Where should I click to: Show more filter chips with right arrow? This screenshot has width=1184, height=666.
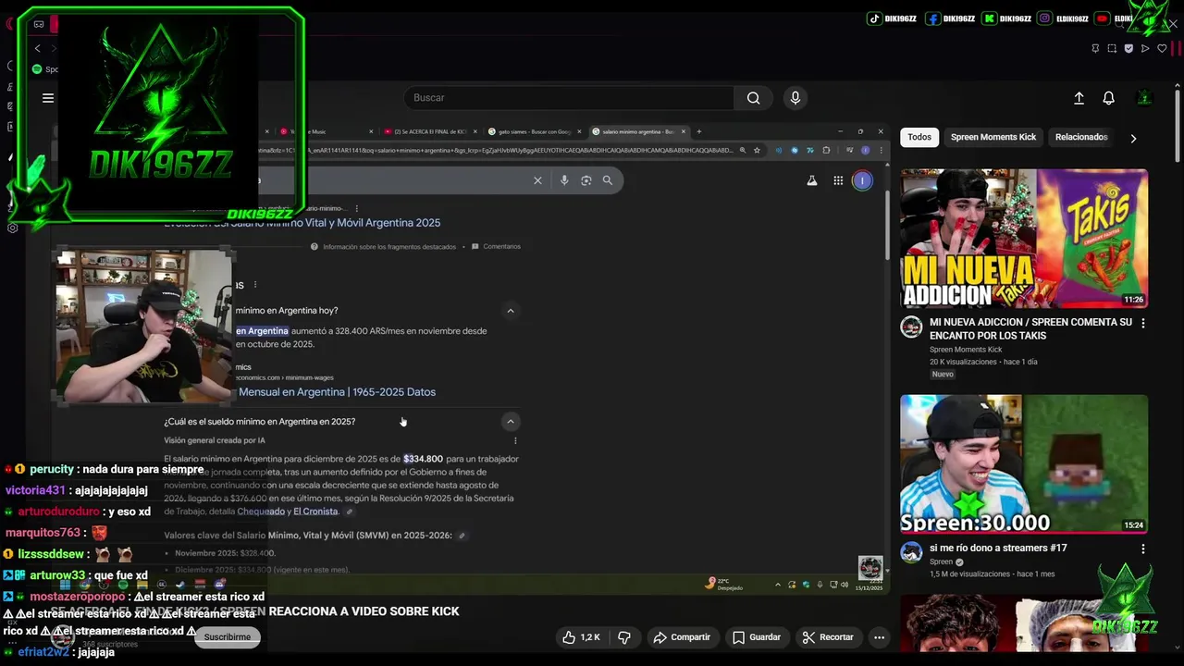click(x=1133, y=138)
